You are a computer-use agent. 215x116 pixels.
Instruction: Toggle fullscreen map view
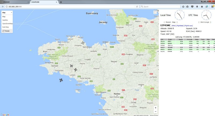[x=155, y=12]
